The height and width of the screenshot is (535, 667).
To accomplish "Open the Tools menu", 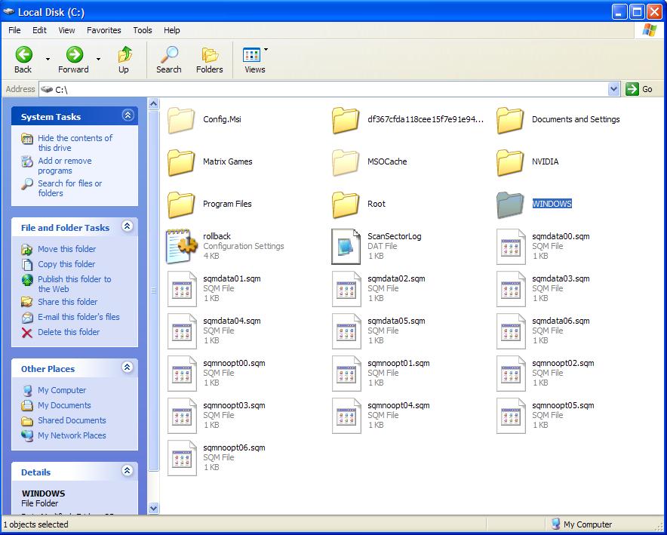I will (x=143, y=30).
